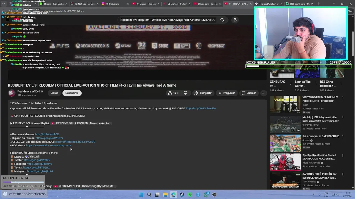The height and width of the screenshot is (199, 355).
Task: Open the affiliateshop.gfuel.com/ROE link
Action: pyautogui.click(x=75, y=142)
